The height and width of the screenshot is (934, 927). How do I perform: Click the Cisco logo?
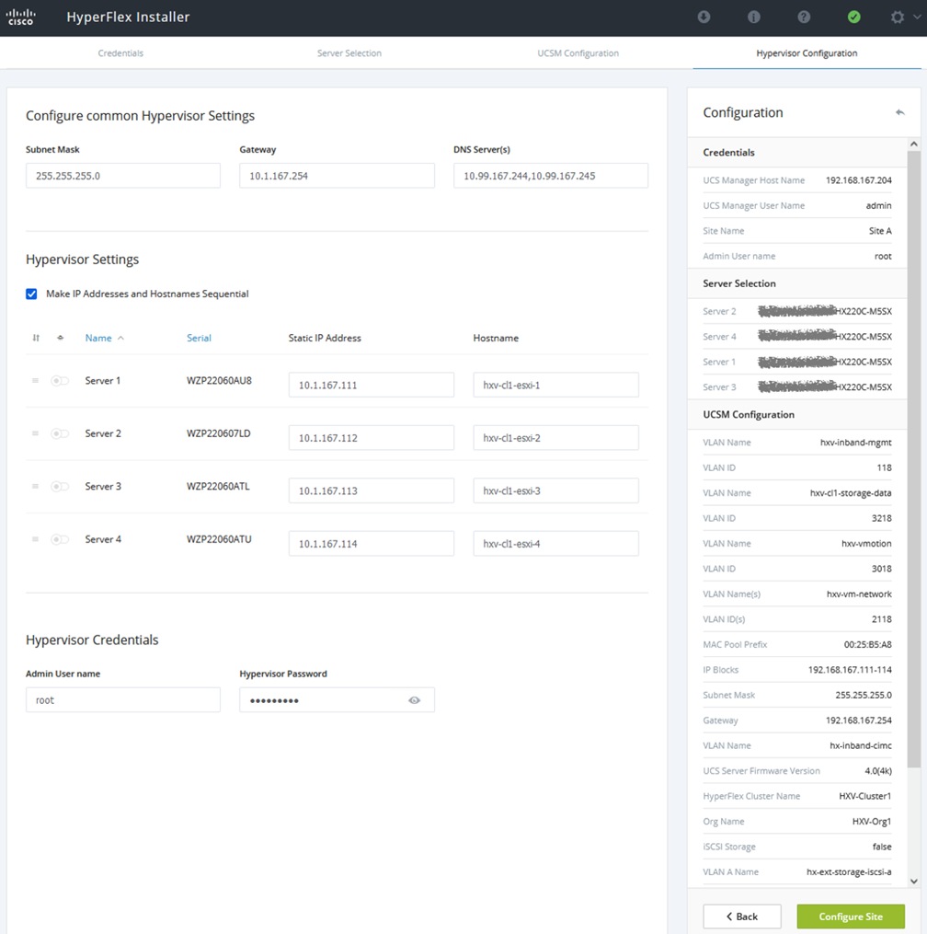point(20,17)
